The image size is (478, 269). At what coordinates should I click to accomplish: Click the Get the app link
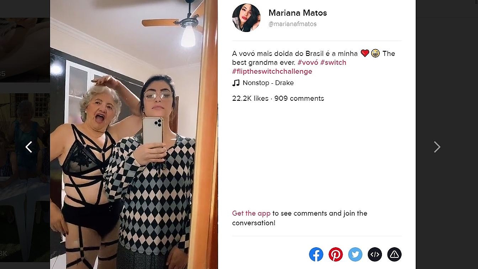(x=251, y=213)
